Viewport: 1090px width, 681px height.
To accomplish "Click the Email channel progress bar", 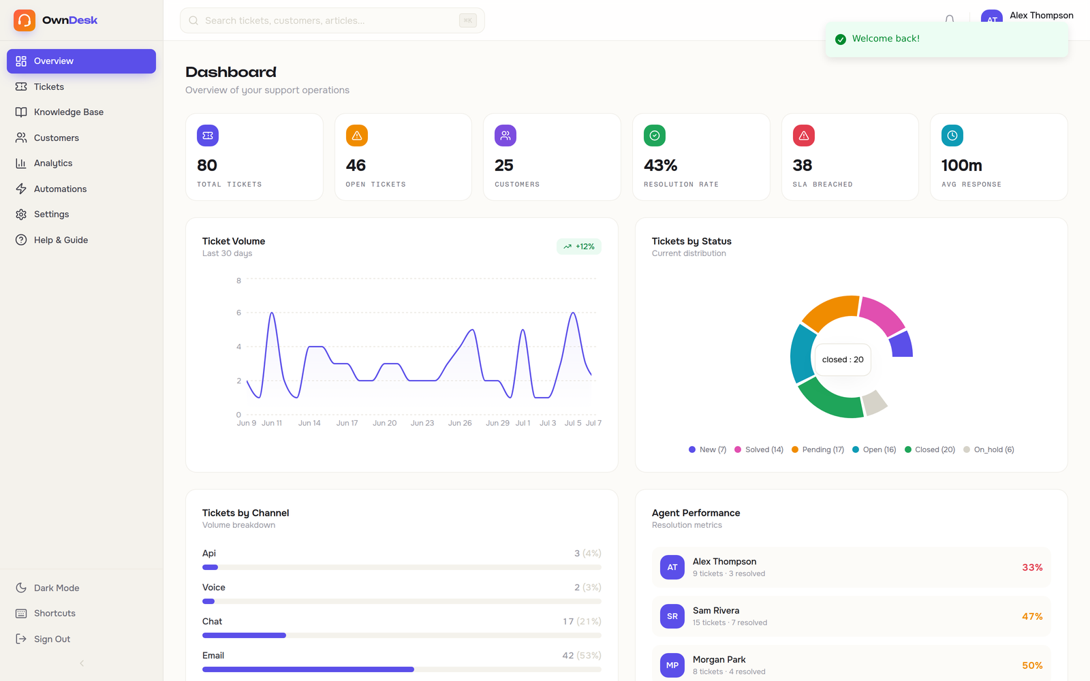I will [x=402, y=669].
